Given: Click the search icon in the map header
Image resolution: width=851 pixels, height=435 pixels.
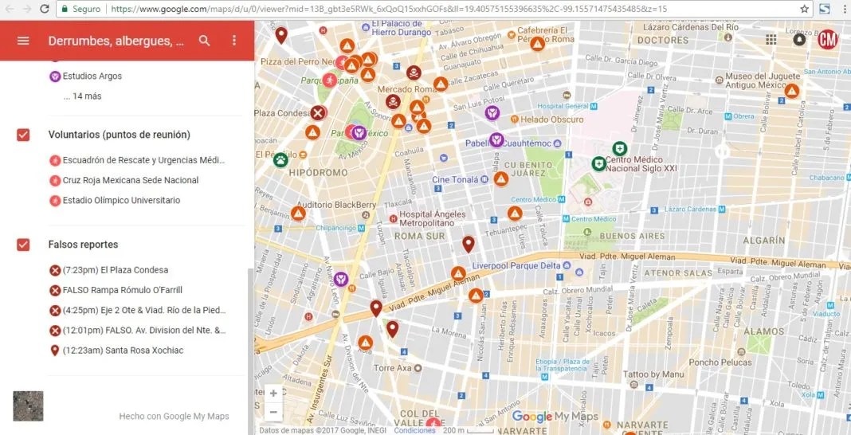Looking at the screenshot, I should (x=204, y=41).
